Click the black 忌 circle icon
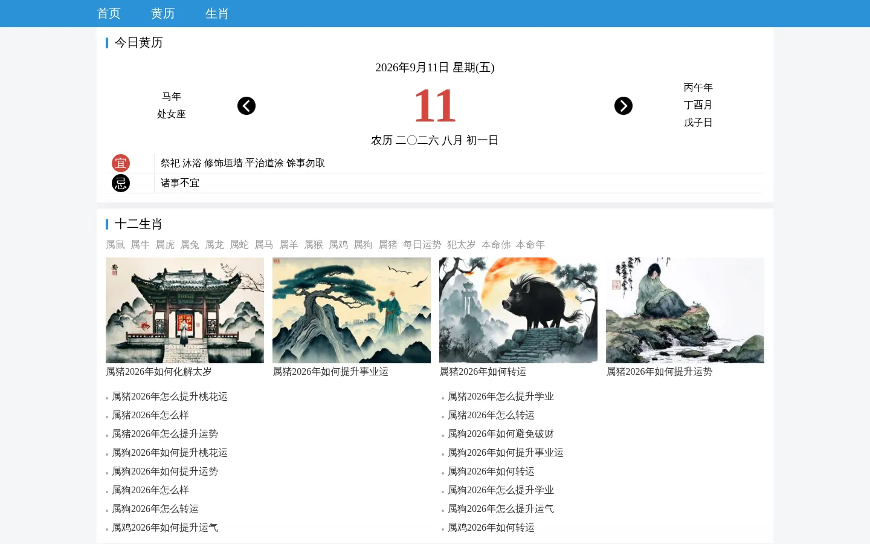Viewport: 870px width, 544px height. [x=121, y=183]
